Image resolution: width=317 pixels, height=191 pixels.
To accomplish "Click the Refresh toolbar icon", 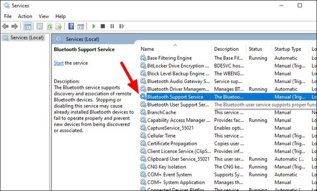I will tap(49, 26).
